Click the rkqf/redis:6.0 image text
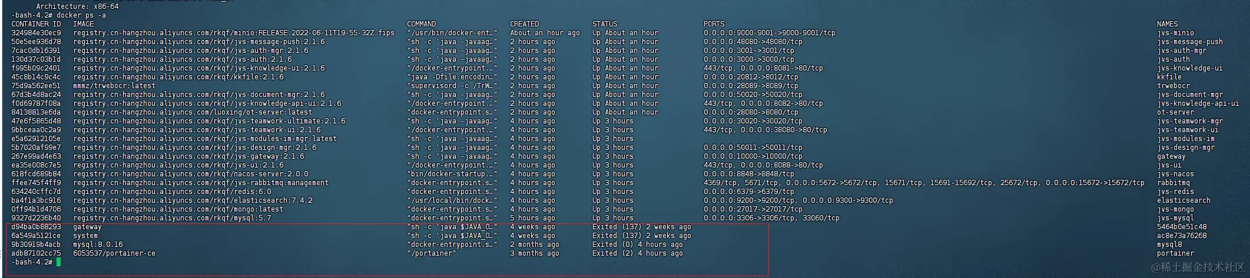The height and width of the screenshot is (278, 1250). coord(172,192)
